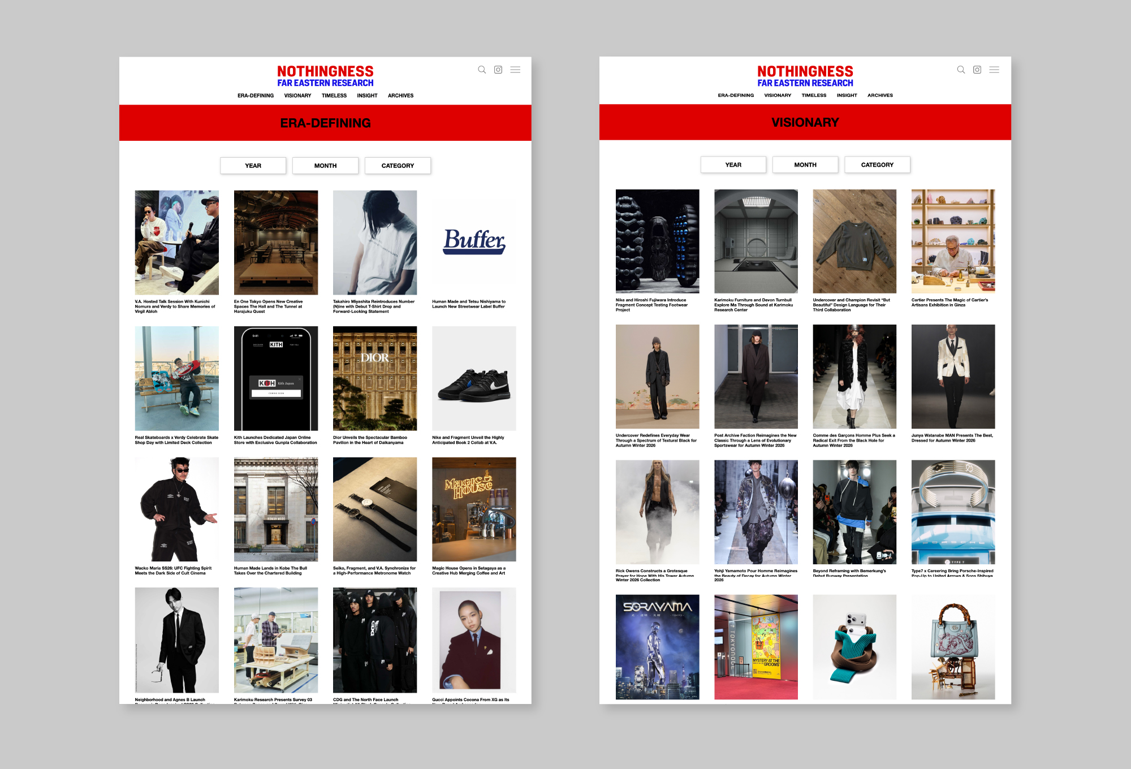Viewport: 1131px width, 769px height.
Task: Open hamburger menu on the Visionary page
Action: pyautogui.click(x=994, y=70)
